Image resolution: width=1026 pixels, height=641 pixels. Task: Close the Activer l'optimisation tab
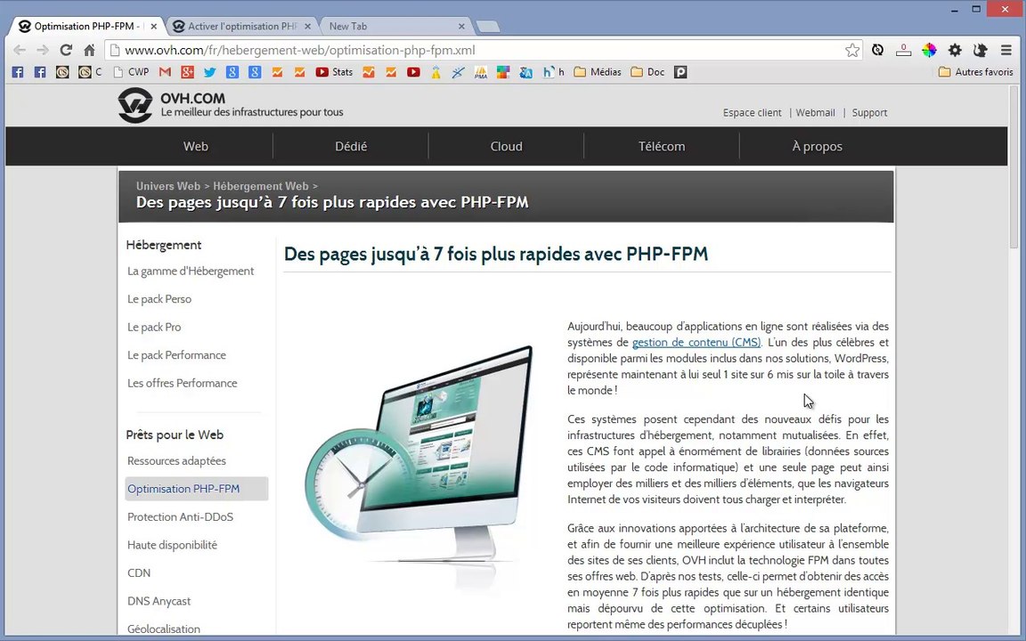[307, 27]
